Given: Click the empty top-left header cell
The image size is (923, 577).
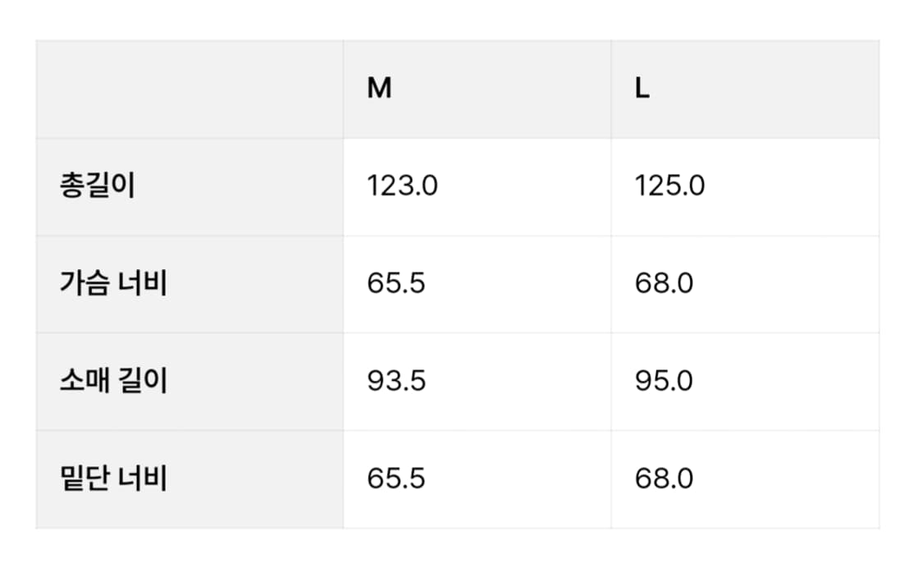Looking at the screenshot, I should coord(190,89).
